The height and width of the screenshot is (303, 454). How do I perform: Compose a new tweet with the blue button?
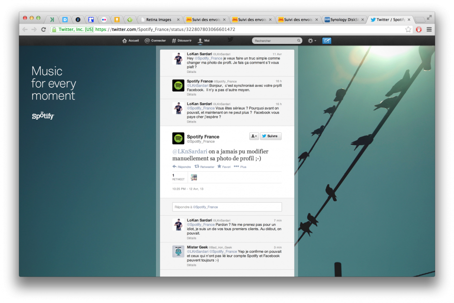click(327, 41)
